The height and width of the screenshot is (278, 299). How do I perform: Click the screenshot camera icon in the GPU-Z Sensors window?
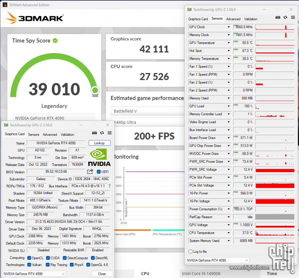[278, 17]
